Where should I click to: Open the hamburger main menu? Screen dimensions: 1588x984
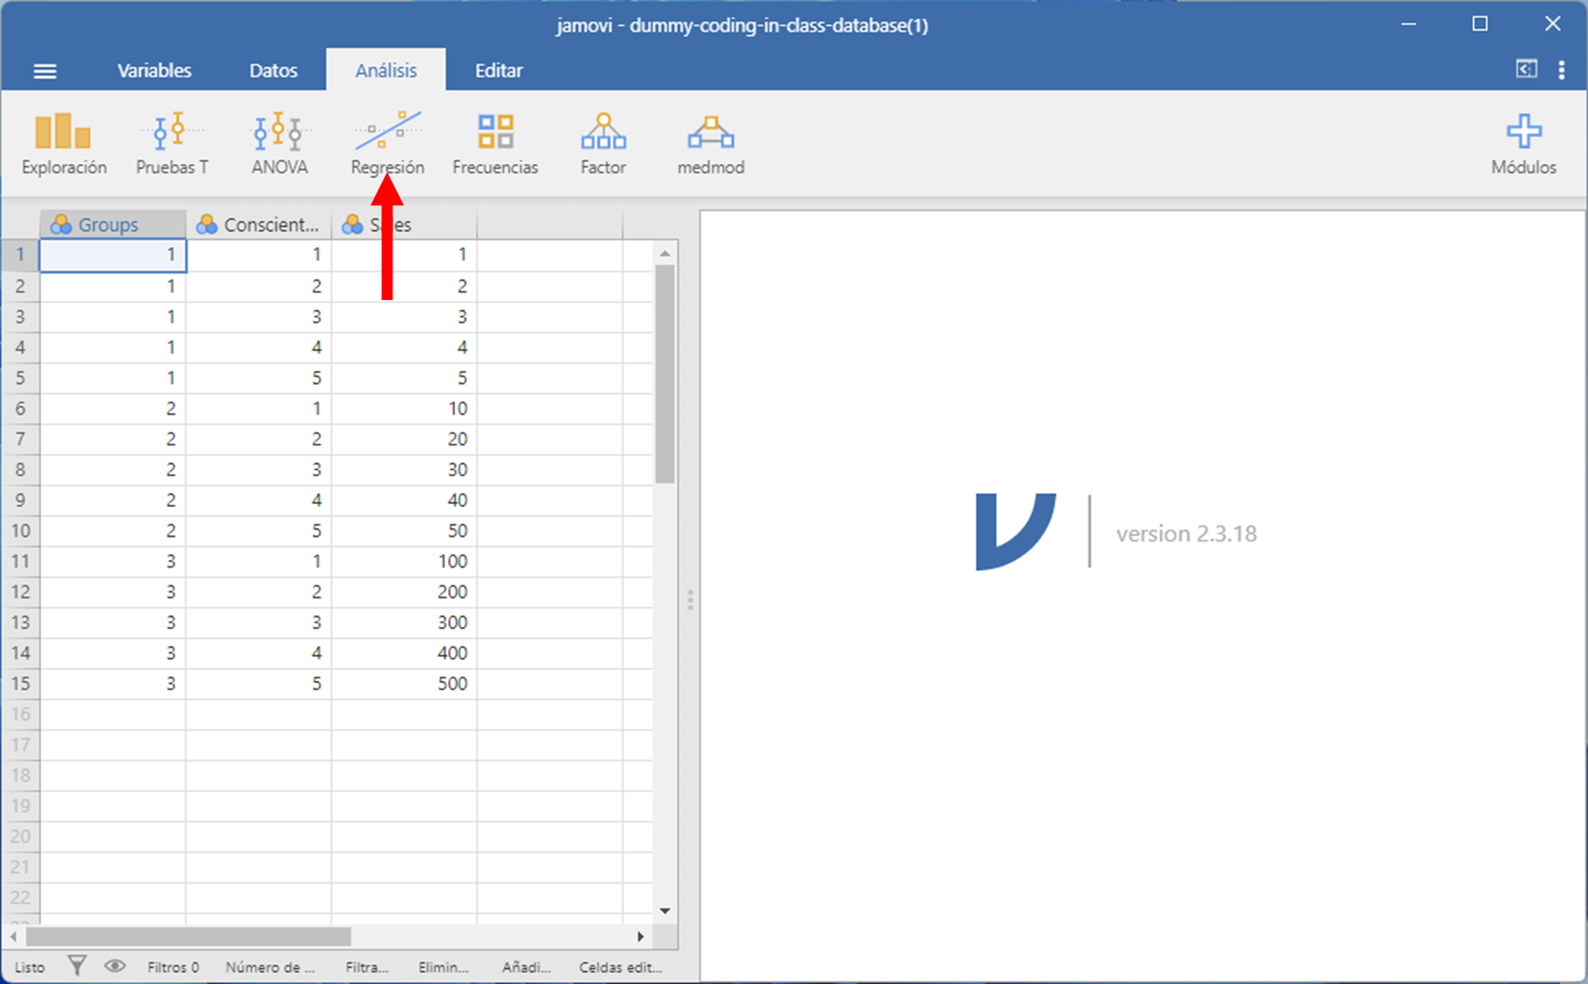(x=45, y=71)
